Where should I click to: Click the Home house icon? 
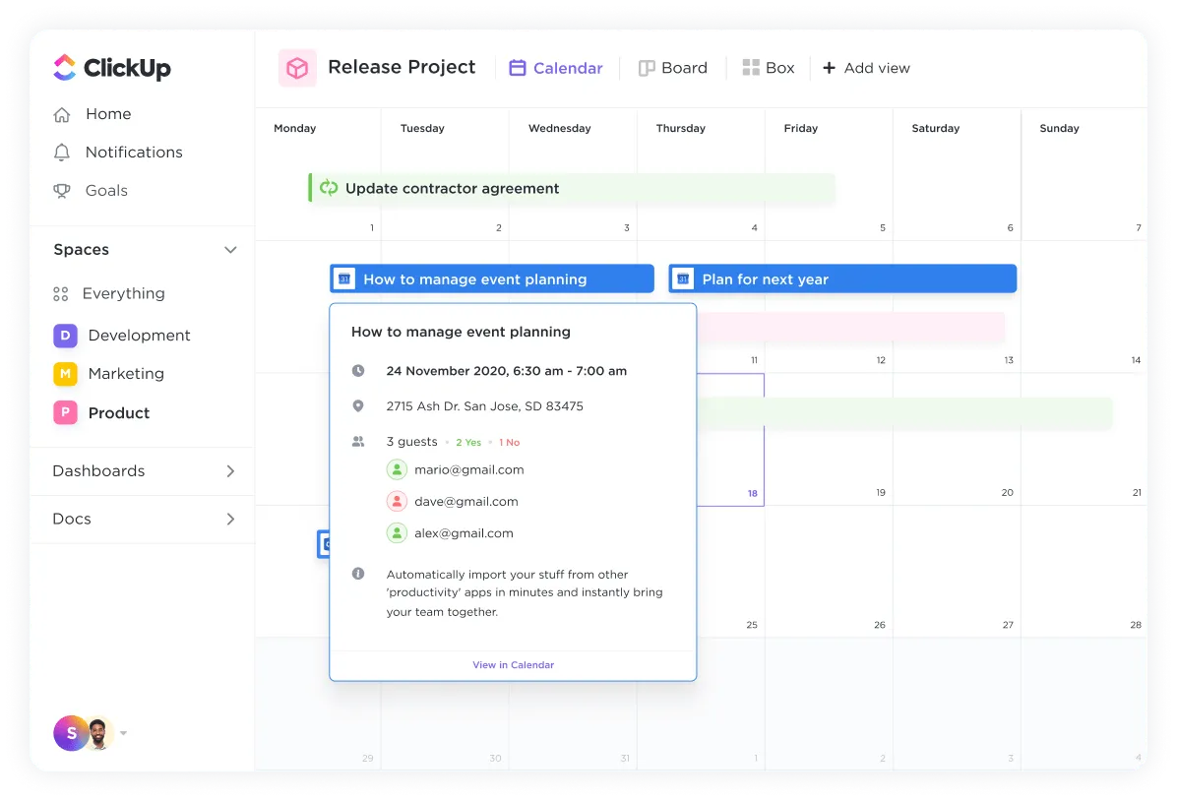coord(62,114)
